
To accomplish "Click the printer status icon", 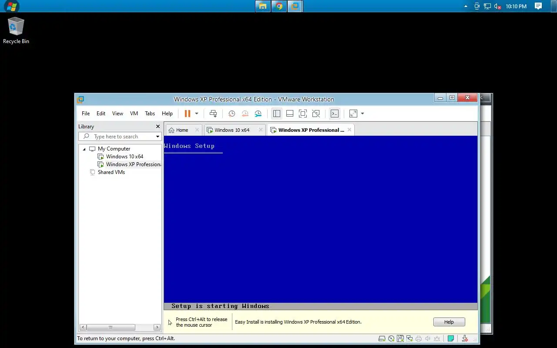I will pyautogui.click(x=419, y=338).
